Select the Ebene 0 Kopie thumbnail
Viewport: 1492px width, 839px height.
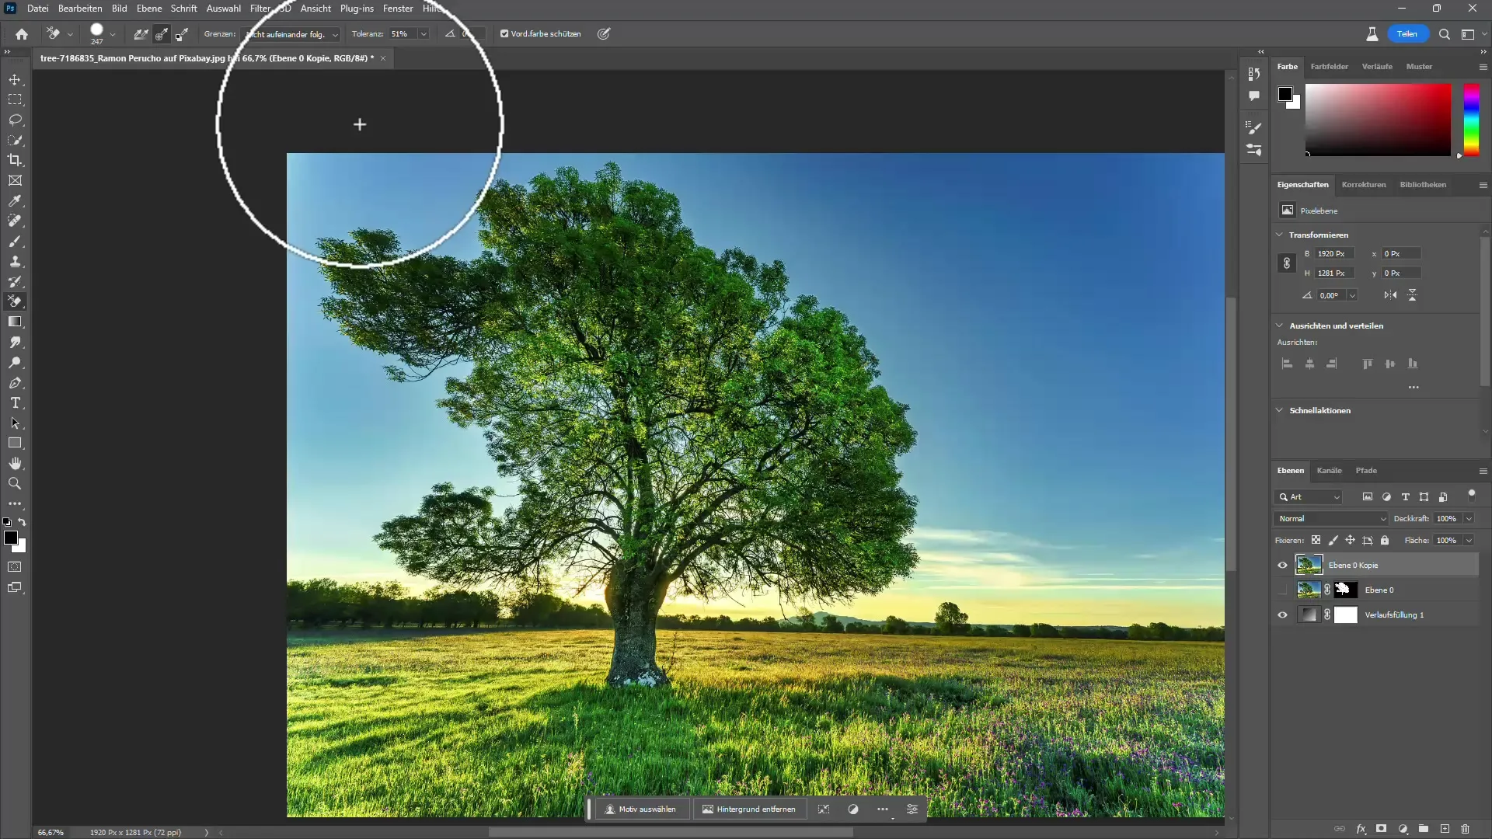tap(1309, 565)
